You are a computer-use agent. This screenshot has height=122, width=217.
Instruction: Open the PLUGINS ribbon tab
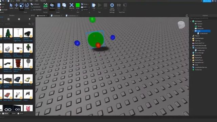(43, 1)
